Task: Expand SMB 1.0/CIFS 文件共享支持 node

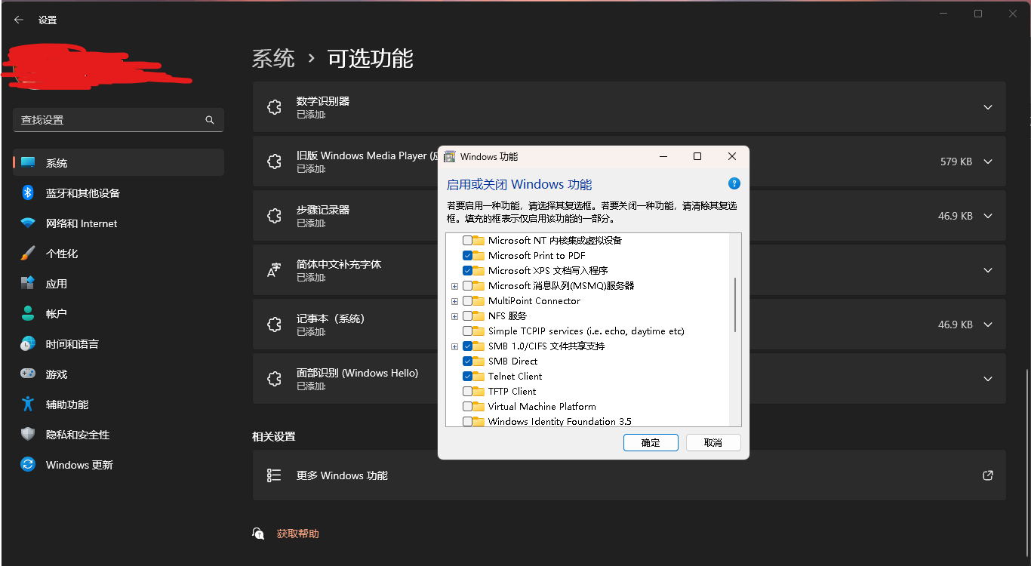Action: [x=454, y=346]
